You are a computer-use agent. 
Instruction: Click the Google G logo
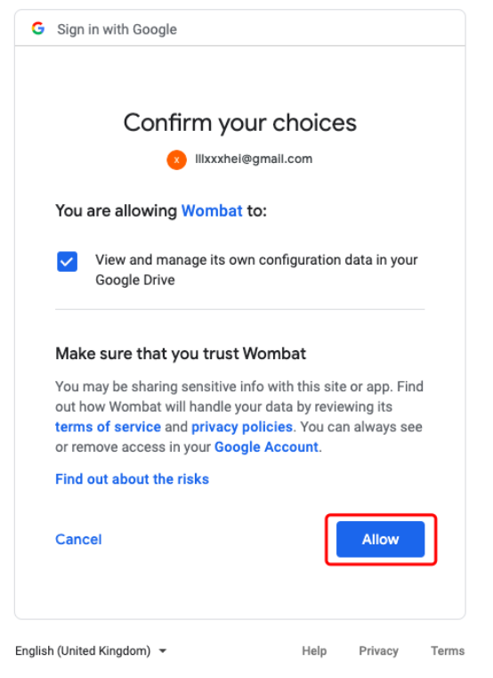38,29
